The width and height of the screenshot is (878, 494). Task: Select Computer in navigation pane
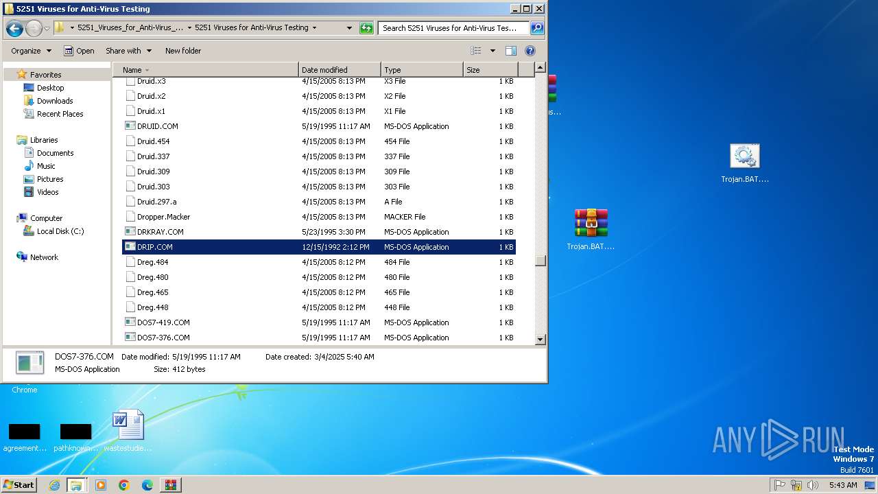pos(46,218)
